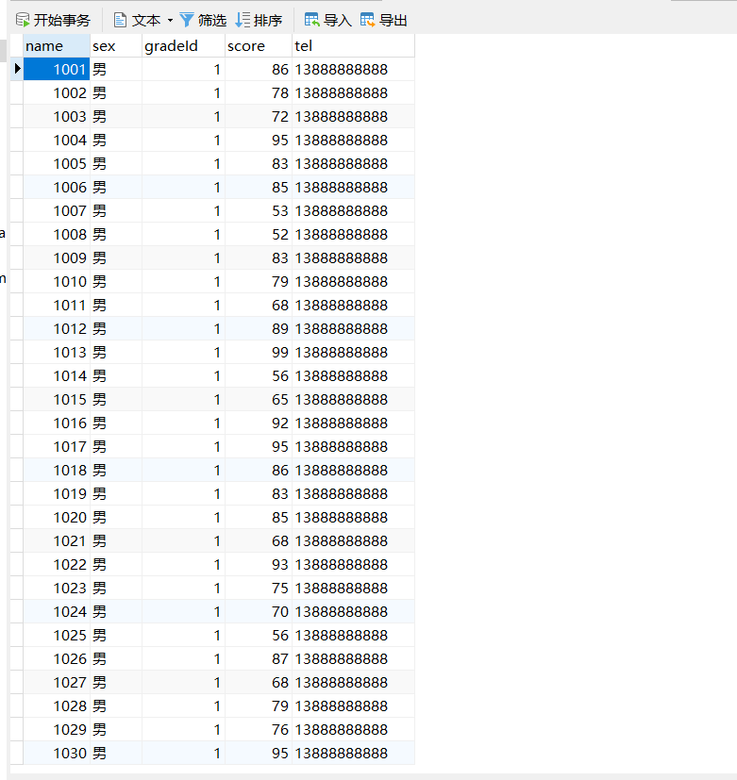The width and height of the screenshot is (737, 780).
Task: Click the 导出 export label
Action: (x=394, y=21)
